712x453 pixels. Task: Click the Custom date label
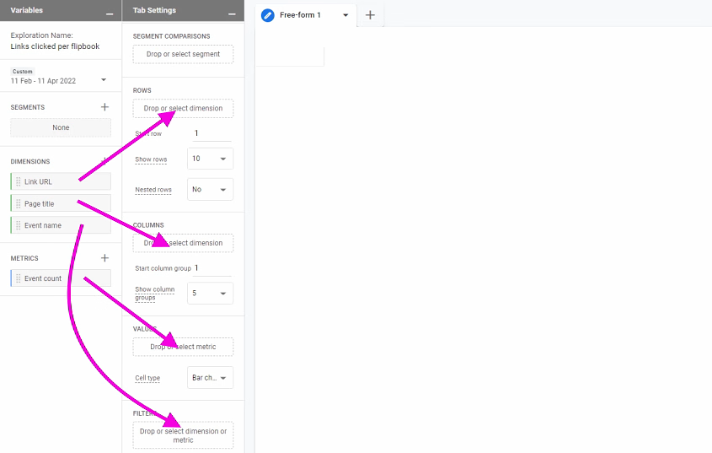pyautogui.click(x=22, y=72)
